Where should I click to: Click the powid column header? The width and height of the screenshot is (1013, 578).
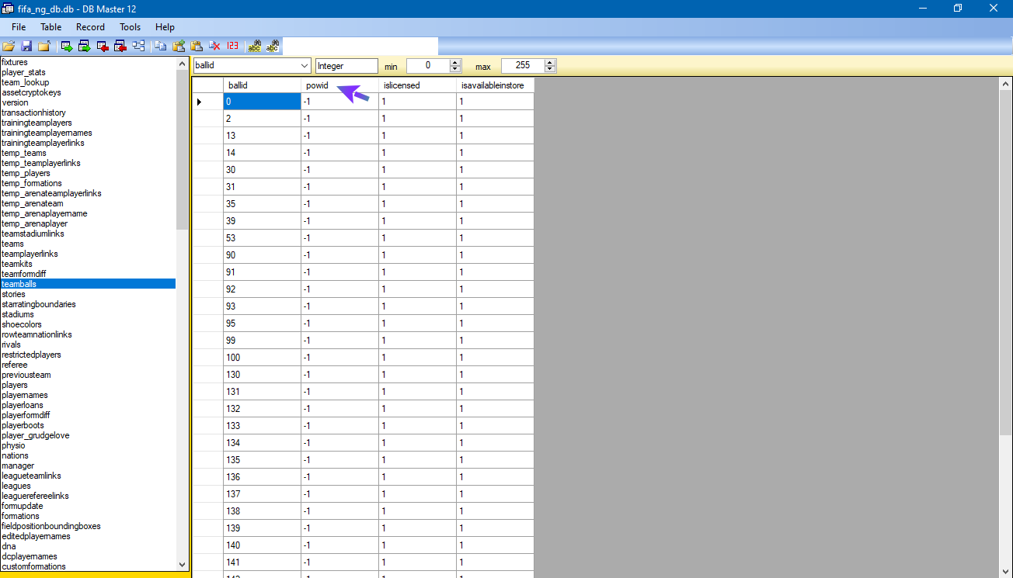(339, 85)
